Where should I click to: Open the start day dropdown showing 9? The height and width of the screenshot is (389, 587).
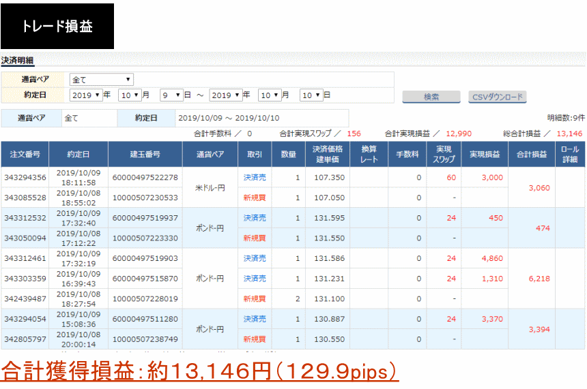[x=171, y=95]
